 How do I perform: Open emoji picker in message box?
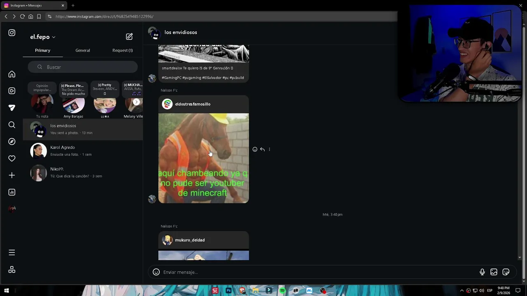(156, 272)
